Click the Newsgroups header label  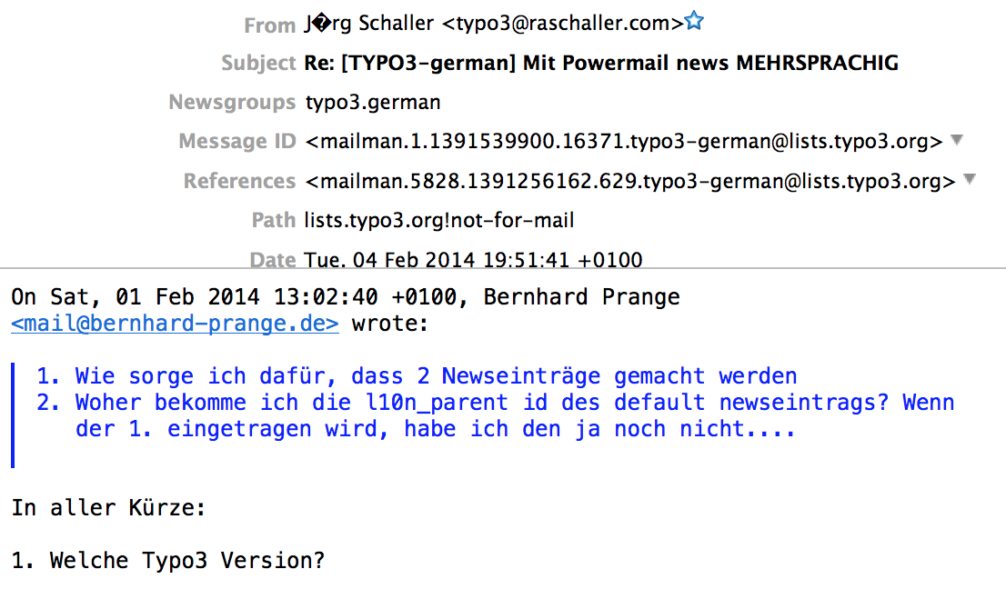(232, 103)
